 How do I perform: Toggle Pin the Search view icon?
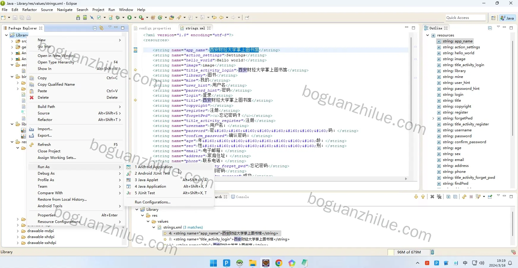490,197
